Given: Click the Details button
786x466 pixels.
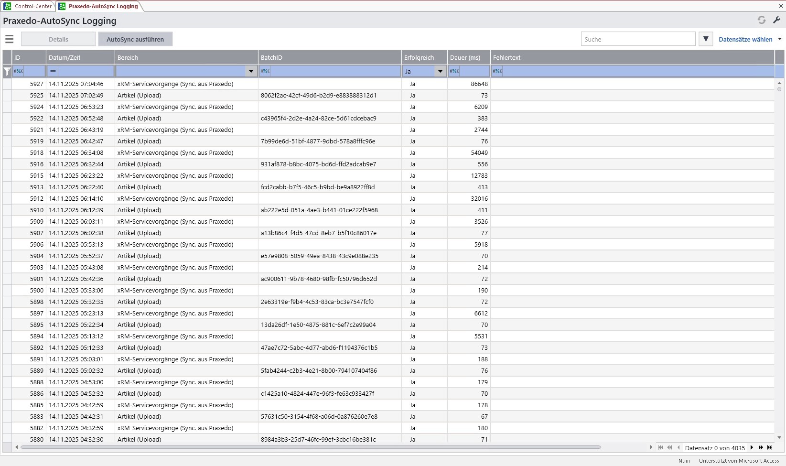Looking at the screenshot, I should point(58,39).
